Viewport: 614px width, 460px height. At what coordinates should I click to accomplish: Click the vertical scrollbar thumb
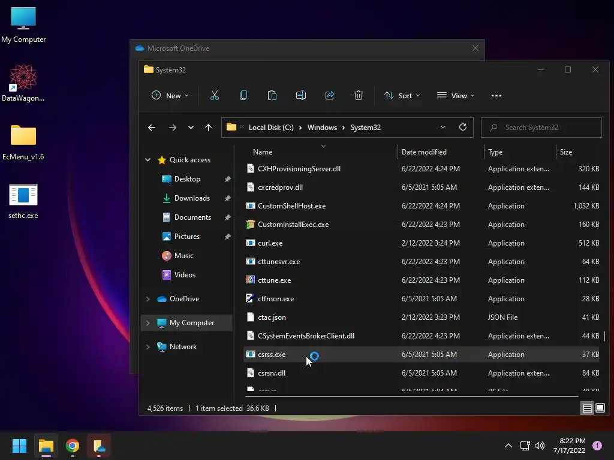(x=604, y=336)
